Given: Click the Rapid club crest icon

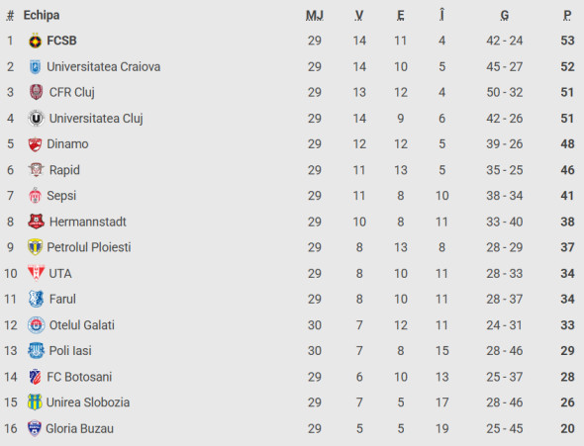Looking at the screenshot, I should [x=36, y=170].
